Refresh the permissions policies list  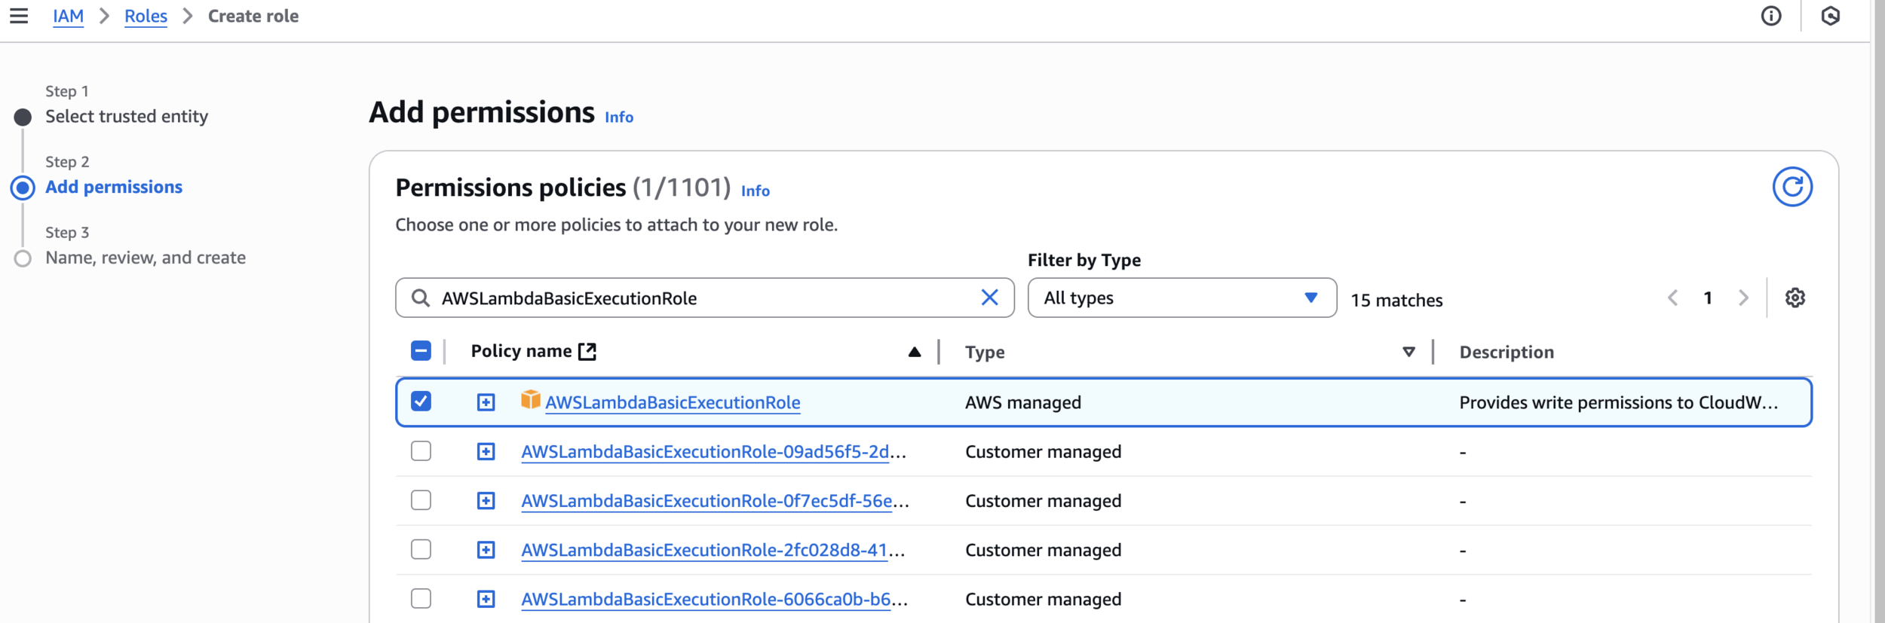(1792, 187)
